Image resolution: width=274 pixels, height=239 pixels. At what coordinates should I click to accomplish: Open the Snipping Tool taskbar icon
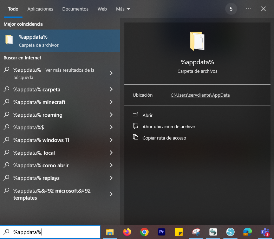196,232
